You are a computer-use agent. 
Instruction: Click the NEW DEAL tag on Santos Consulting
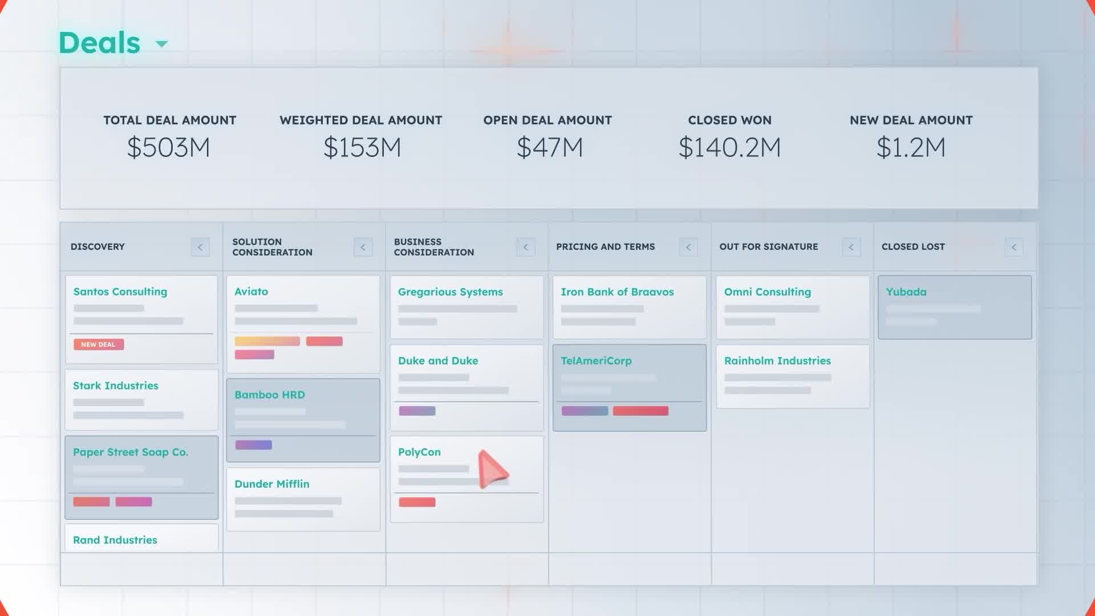(99, 345)
